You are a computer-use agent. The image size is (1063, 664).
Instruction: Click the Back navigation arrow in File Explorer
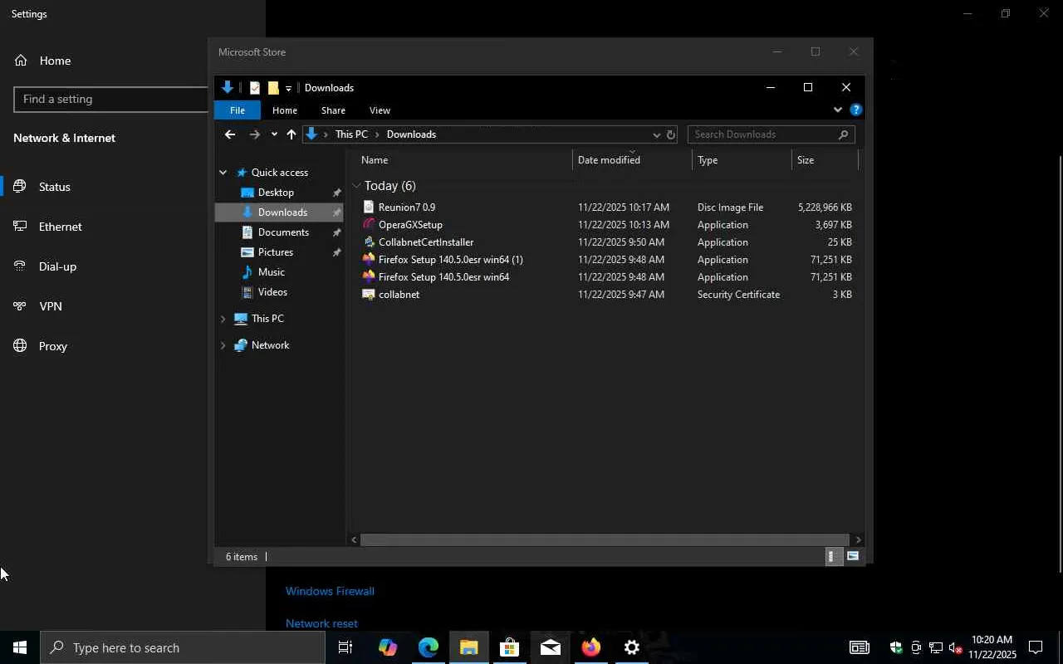(230, 134)
